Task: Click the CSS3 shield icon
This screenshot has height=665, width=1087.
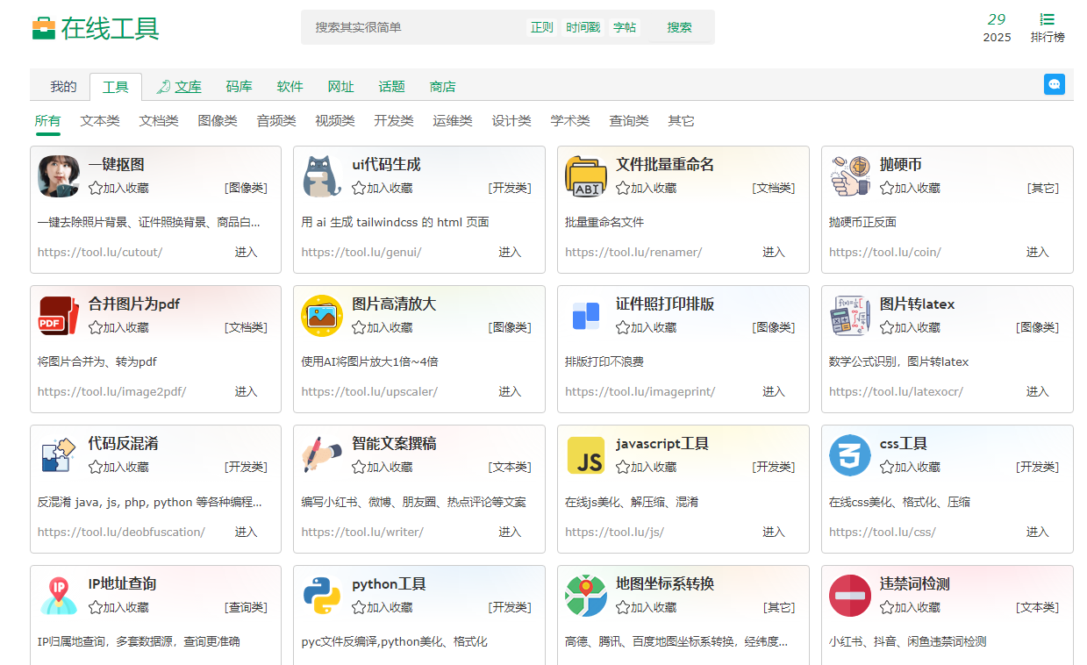Action: (849, 455)
